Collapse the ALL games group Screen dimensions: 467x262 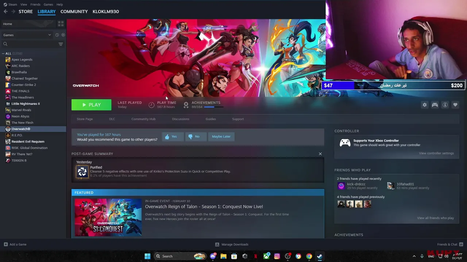pyautogui.click(x=3, y=53)
